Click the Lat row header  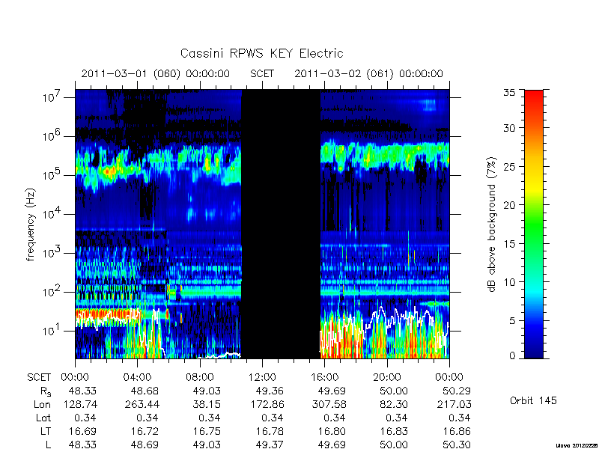click(43, 418)
